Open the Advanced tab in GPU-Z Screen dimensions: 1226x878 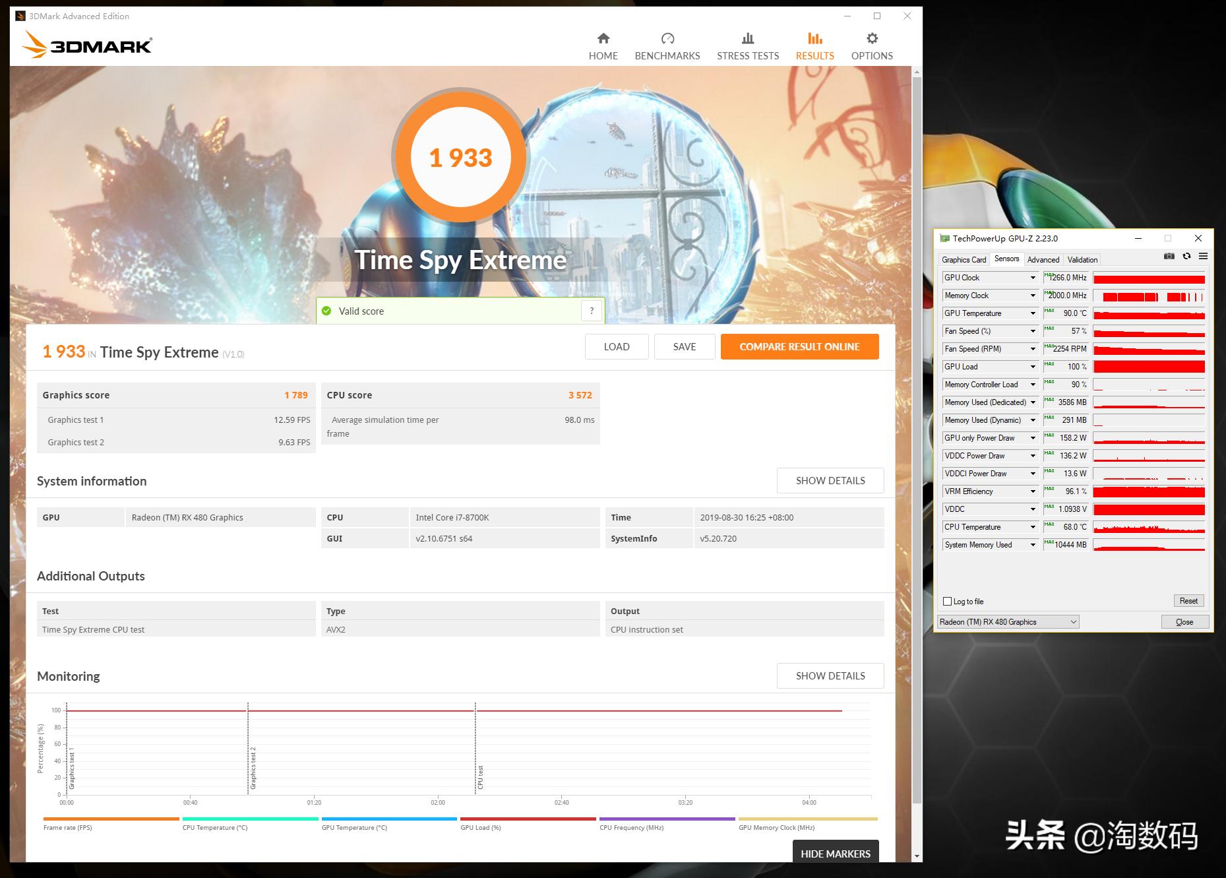[1043, 259]
